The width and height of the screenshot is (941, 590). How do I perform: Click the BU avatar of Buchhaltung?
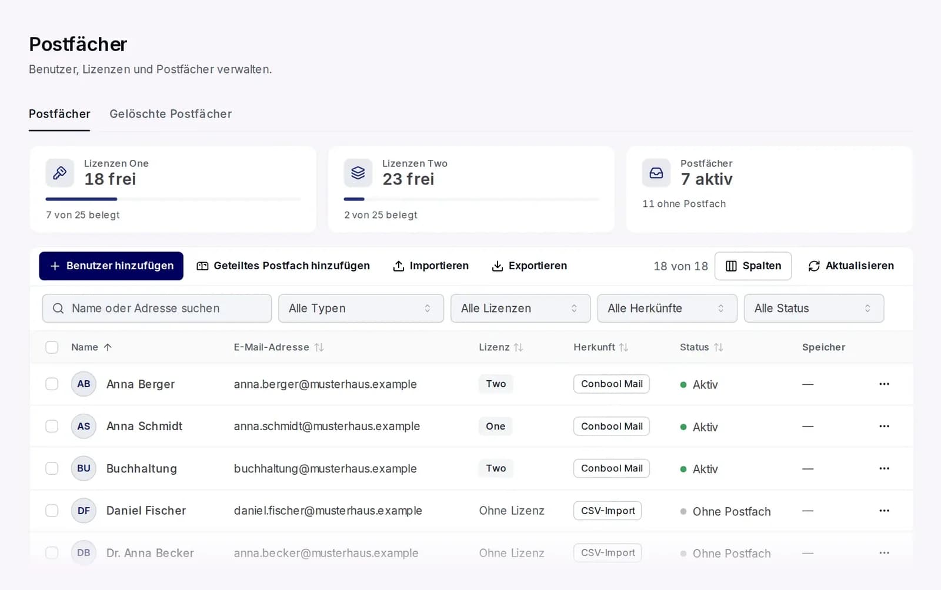click(84, 468)
